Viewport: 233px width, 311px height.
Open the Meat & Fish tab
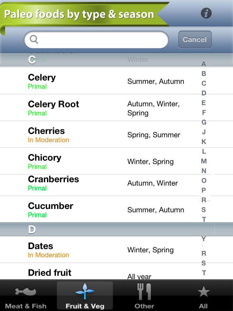click(x=26, y=296)
